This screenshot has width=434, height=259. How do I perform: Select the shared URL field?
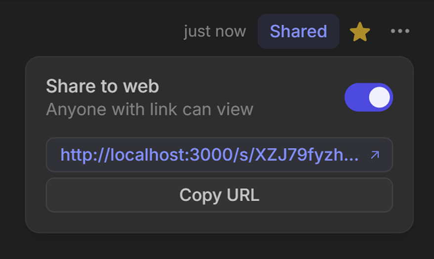pos(210,155)
